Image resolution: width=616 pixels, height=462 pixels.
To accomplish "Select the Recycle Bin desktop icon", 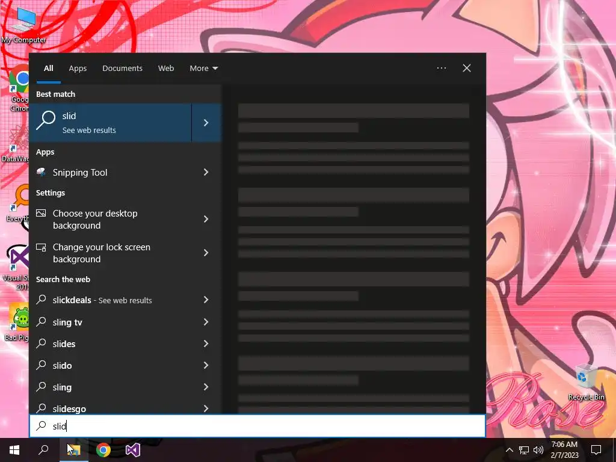I will coord(586,382).
